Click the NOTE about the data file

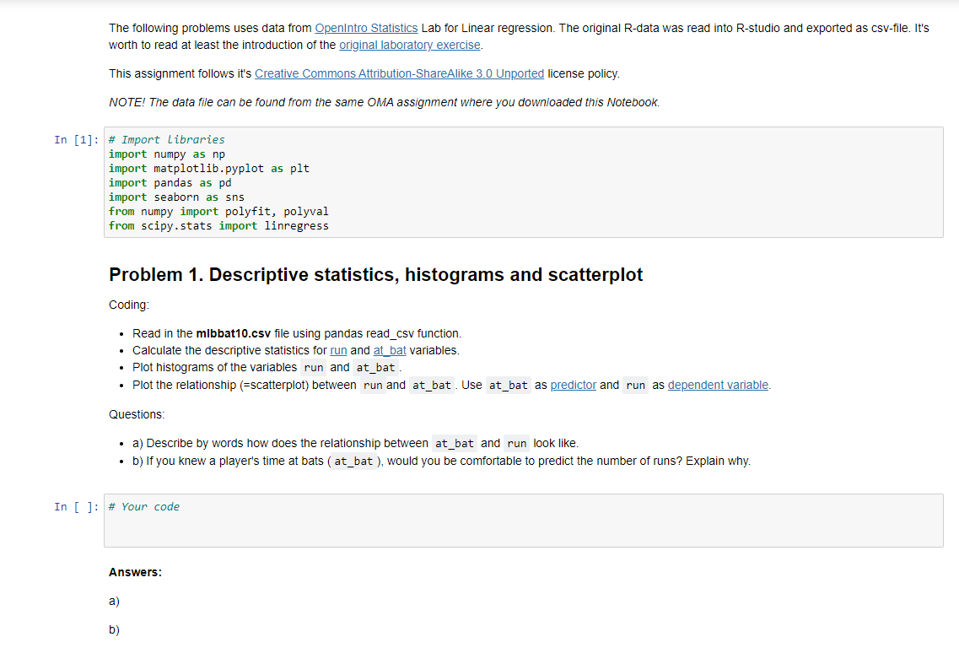(384, 103)
